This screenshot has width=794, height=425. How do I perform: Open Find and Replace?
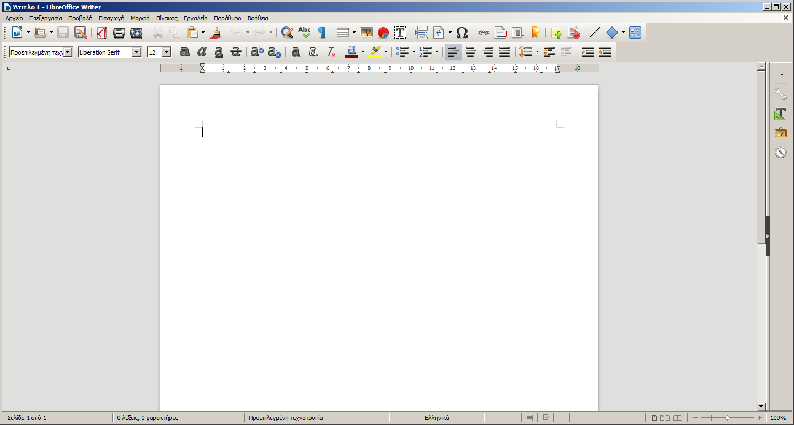tap(287, 33)
